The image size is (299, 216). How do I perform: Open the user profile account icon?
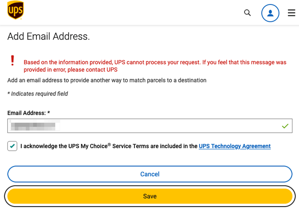point(270,13)
